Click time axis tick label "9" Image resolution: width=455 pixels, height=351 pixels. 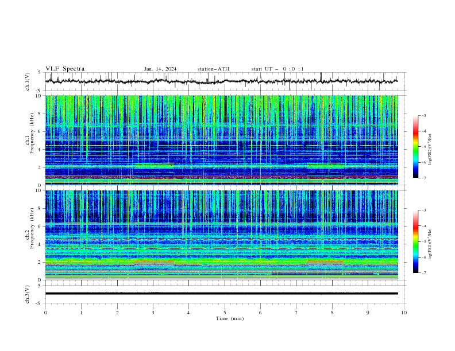(368, 313)
